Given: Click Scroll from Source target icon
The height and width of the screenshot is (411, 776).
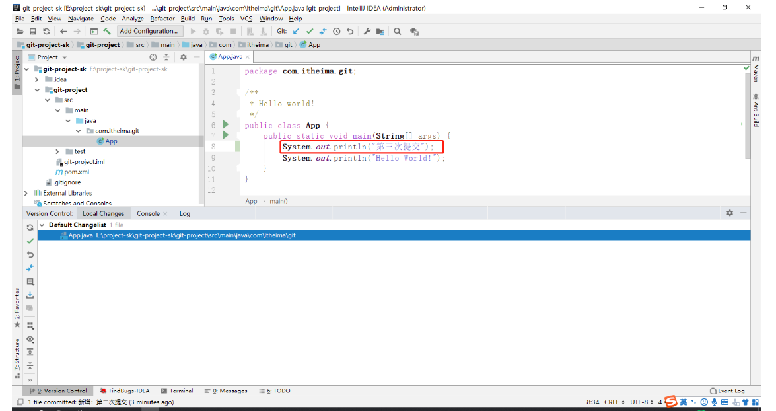Looking at the screenshot, I should click(x=153, y=57).
